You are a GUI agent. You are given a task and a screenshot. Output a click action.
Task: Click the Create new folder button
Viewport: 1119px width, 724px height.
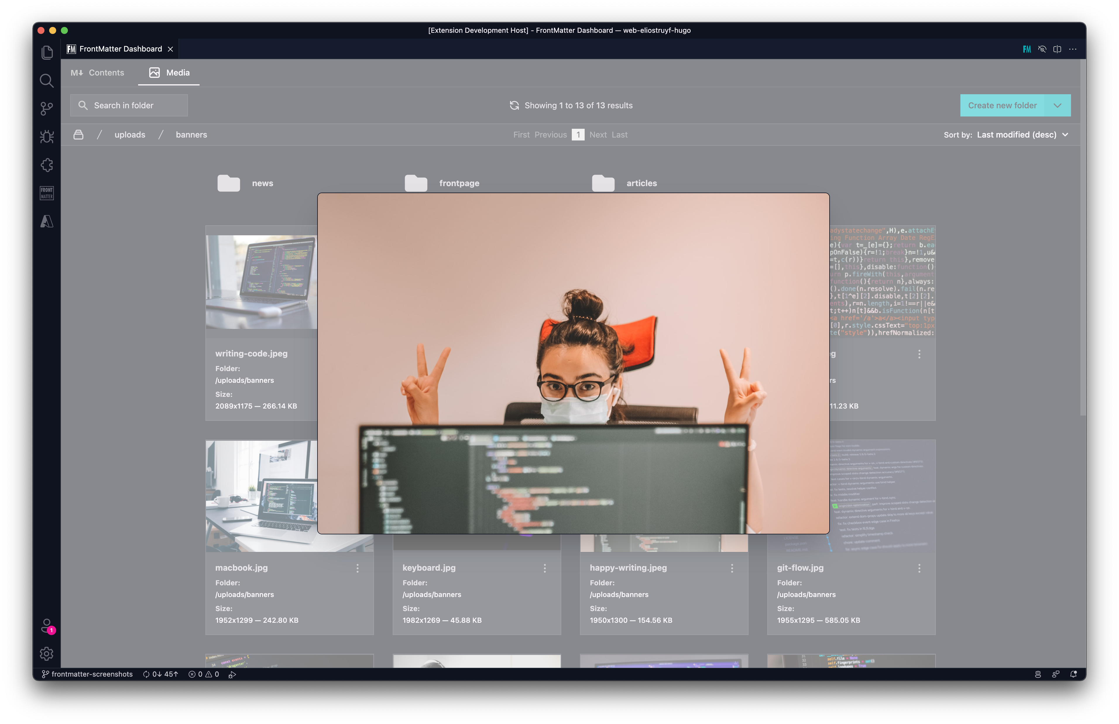click(x=1002, y=105)
